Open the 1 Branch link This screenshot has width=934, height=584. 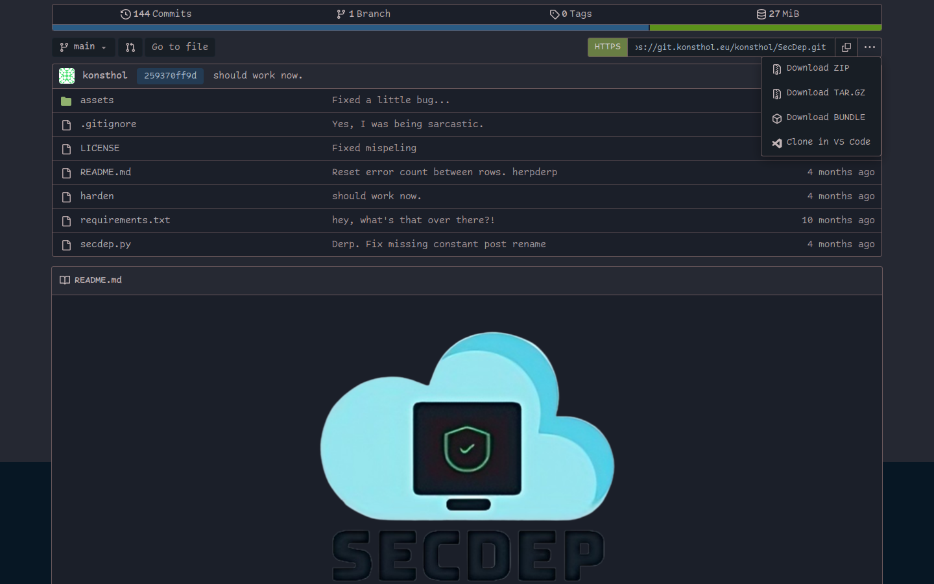(x=363, y=14)
